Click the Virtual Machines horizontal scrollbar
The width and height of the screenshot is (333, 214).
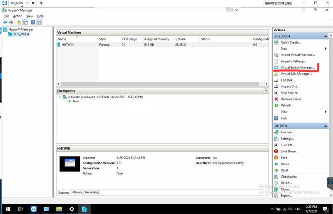point(160,84)
